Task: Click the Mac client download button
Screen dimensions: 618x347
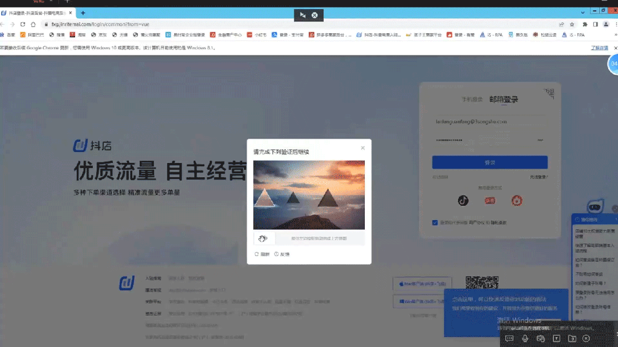Action: pyautogui.click(x=422, y=283)
